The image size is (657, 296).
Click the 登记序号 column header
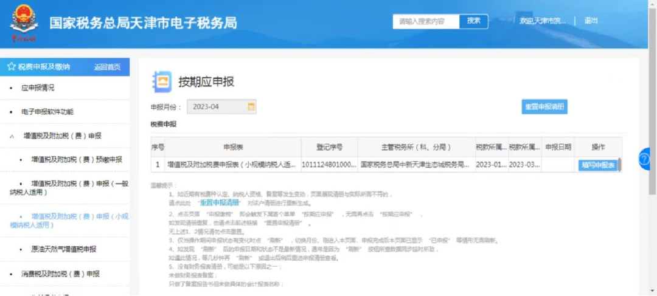[x=329, y=147]
